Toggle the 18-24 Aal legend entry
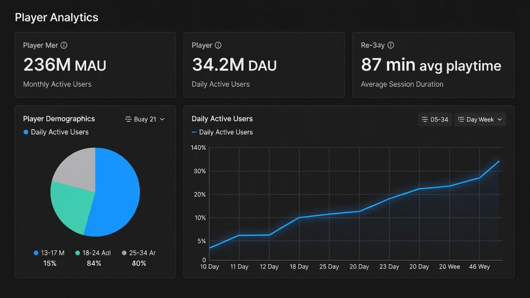Image resolution: width=530 pixels, height=298 pixels. [x=93, y=253]
